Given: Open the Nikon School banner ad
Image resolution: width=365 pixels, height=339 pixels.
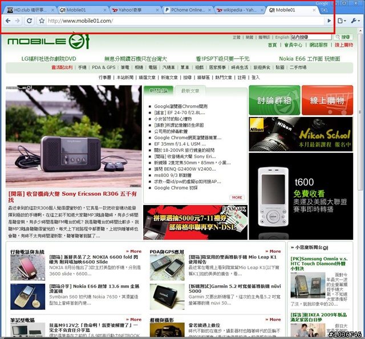Looking at the screenshot, I should pos(301,134).
